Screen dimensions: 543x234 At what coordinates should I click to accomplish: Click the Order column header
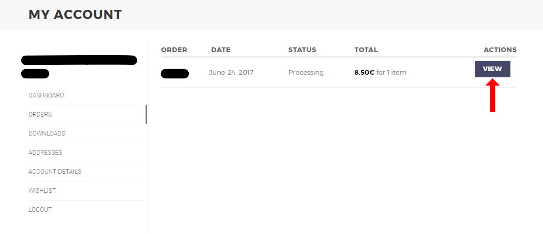tap(174, 50)
